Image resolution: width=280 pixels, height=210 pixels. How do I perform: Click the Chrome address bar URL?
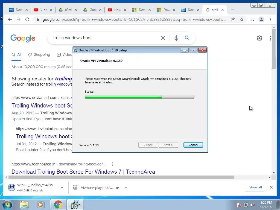134,19
